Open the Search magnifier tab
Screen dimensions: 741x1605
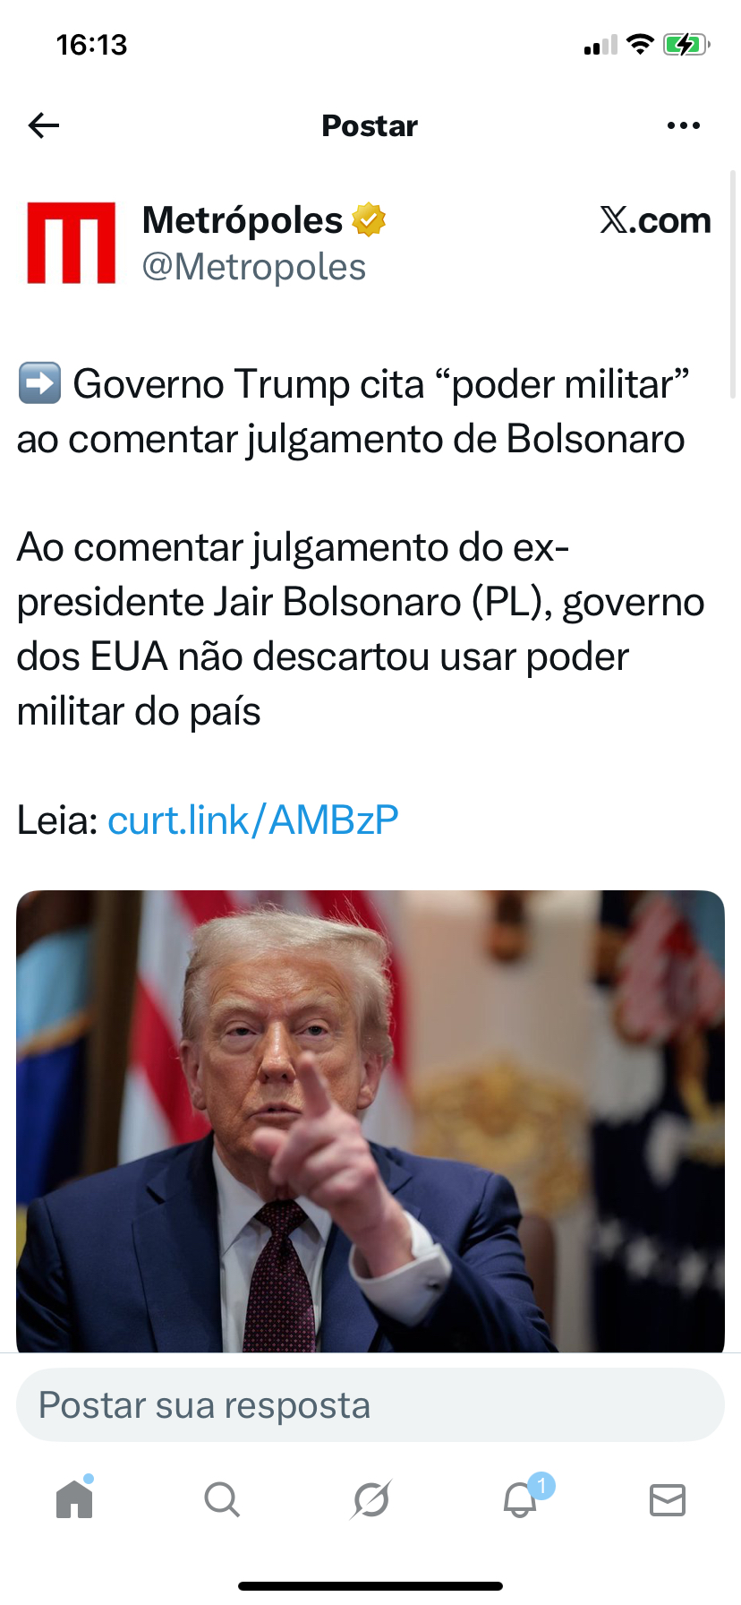222,1499
